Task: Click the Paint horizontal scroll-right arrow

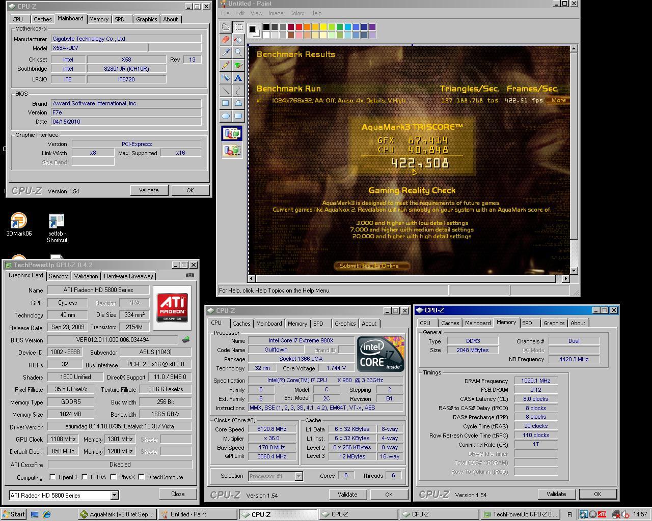Action: [565, 278]
